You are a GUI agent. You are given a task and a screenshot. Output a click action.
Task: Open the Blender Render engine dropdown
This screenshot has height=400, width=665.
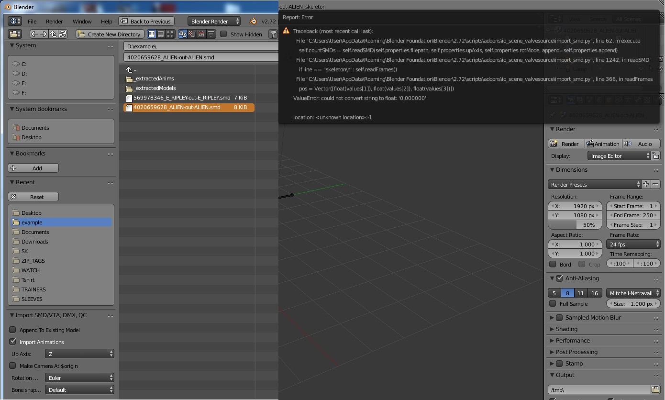click(214, 22)
